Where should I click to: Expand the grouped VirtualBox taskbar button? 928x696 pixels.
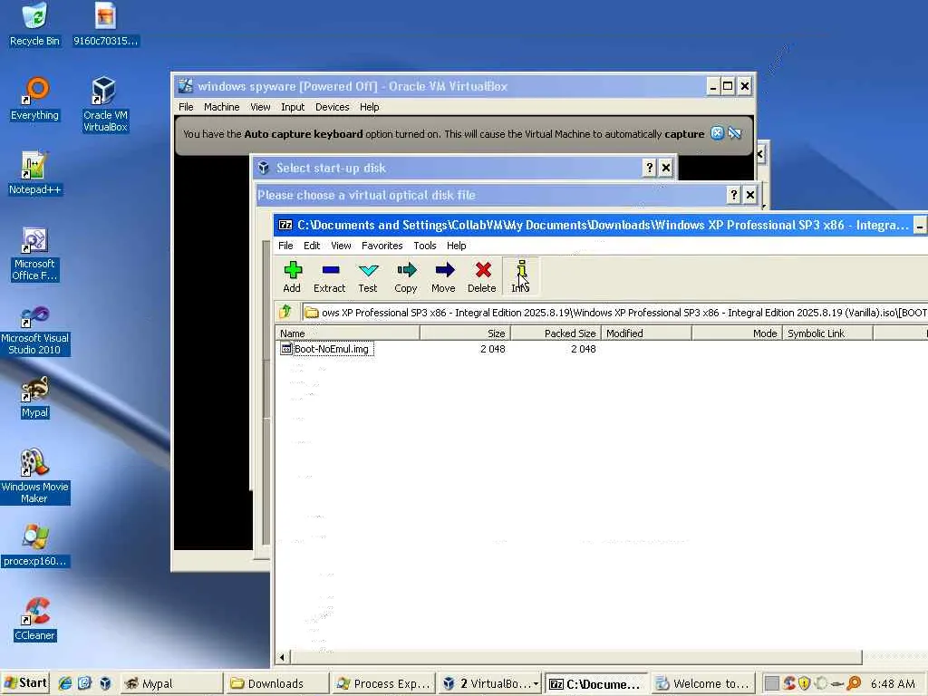[490, 683]
